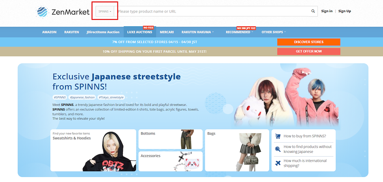The image size is (383, 182).
Task: Focus the product name or URL search field
Action: (x=212, y=11)
